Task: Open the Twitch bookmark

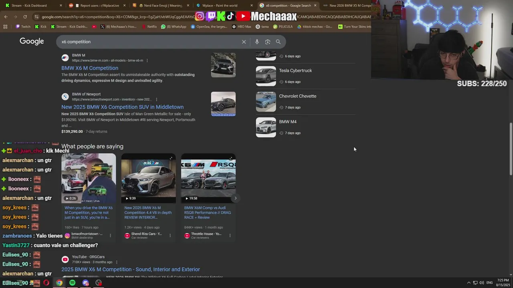Action: tap(23, 27)
